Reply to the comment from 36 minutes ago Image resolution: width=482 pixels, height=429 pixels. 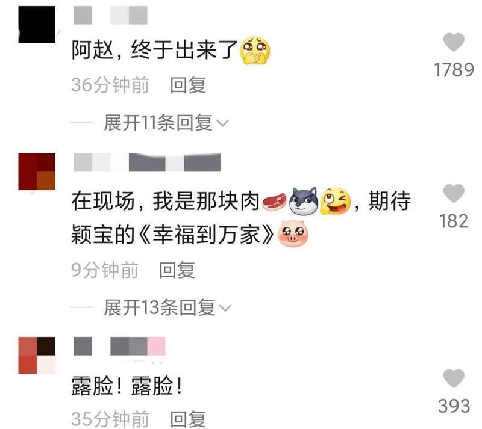coord(188,85)
